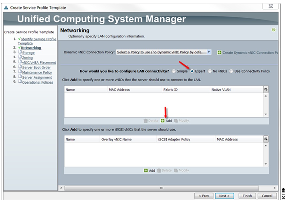Screen dimensions: 285x200
Task: Click Delete under the iSCSI vNICs table
Action: [x=164, y=171]
